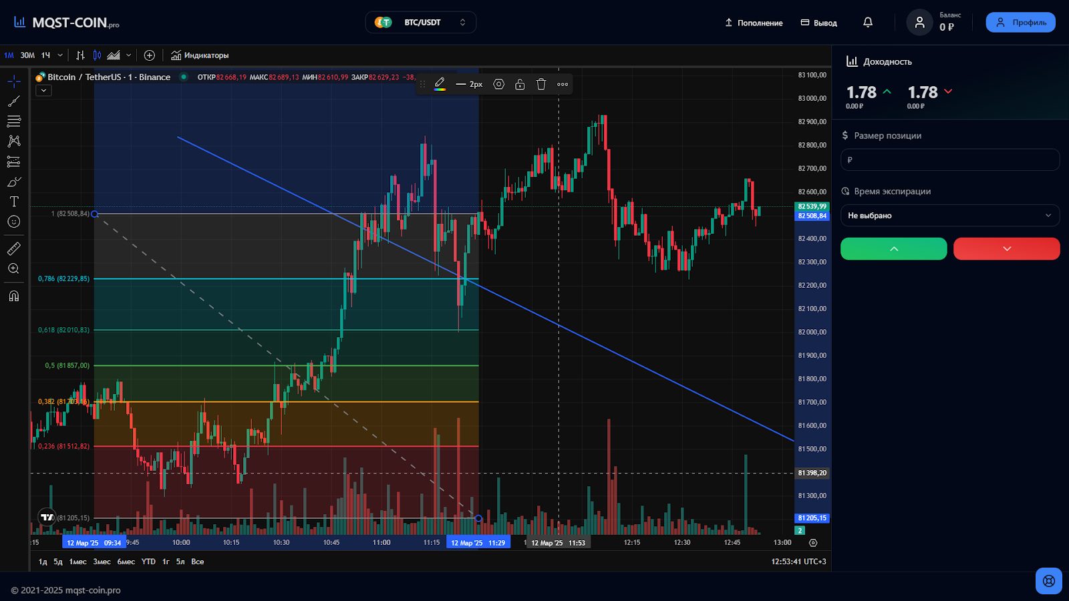Click the 0,5 (81 857,00) Fibonacci level label
1069x601 pixels.
click(67, 366)
